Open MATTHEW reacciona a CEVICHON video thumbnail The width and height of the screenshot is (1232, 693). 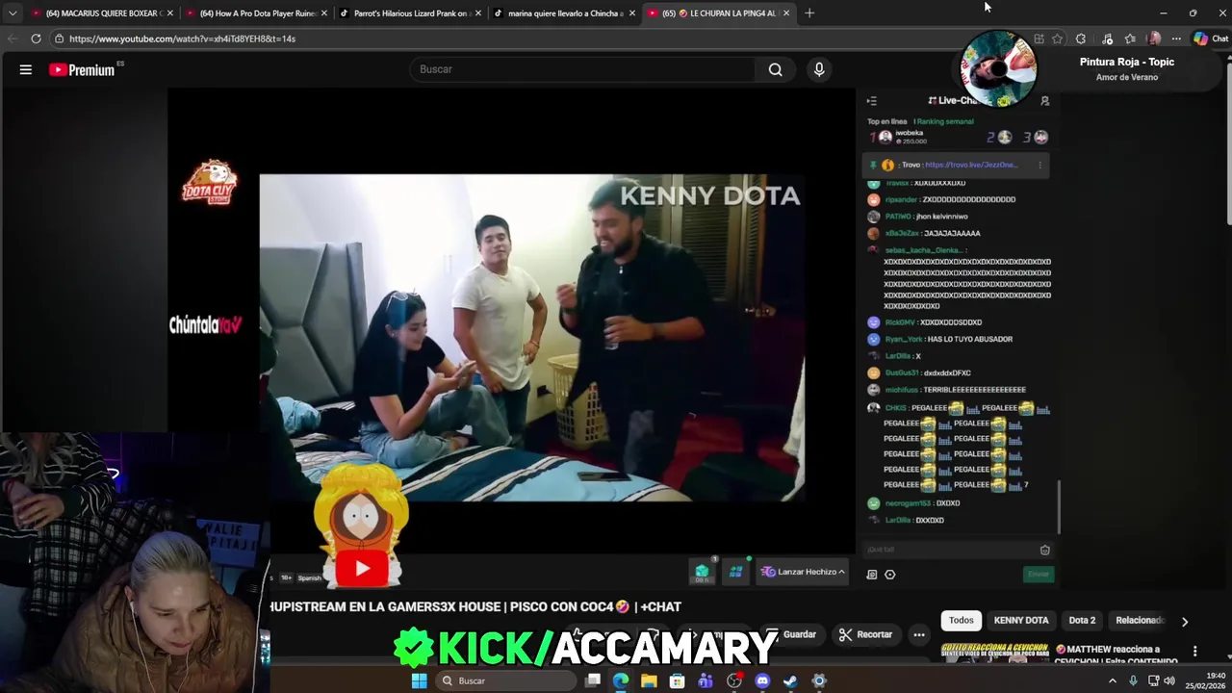[995, 653]
